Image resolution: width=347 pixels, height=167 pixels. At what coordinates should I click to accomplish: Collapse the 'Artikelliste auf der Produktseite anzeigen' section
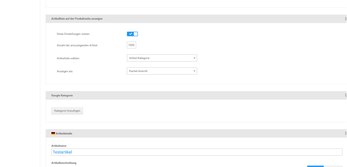pyautogui.click(x=346, y=19)
